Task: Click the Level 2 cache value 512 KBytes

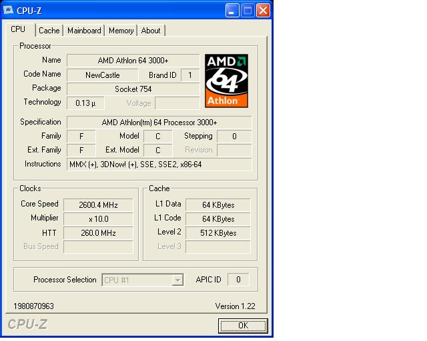Action: [x=218, y=233]
